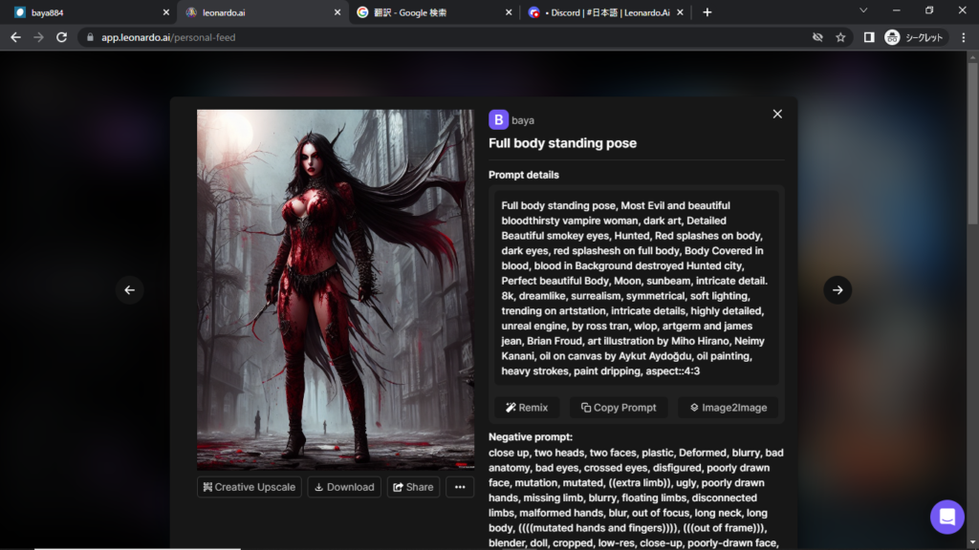Screen dimensions: 979x550
Task: Download the generated image
Action: [344, 487]
